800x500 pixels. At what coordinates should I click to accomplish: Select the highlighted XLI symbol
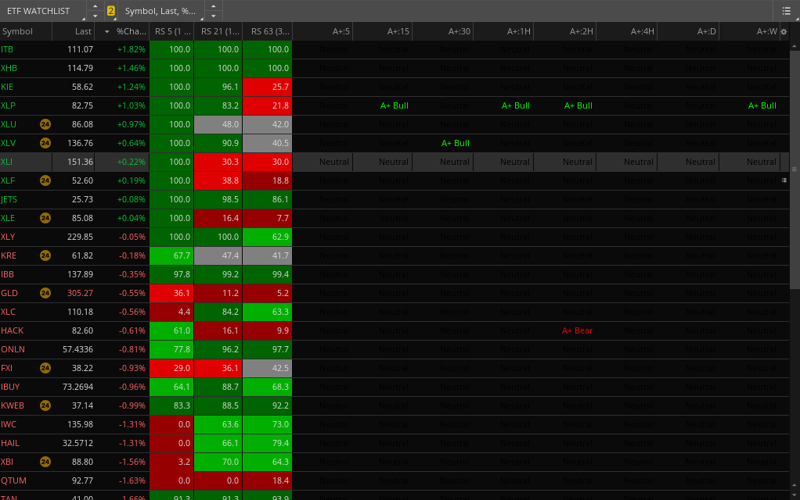click(6, 162)
